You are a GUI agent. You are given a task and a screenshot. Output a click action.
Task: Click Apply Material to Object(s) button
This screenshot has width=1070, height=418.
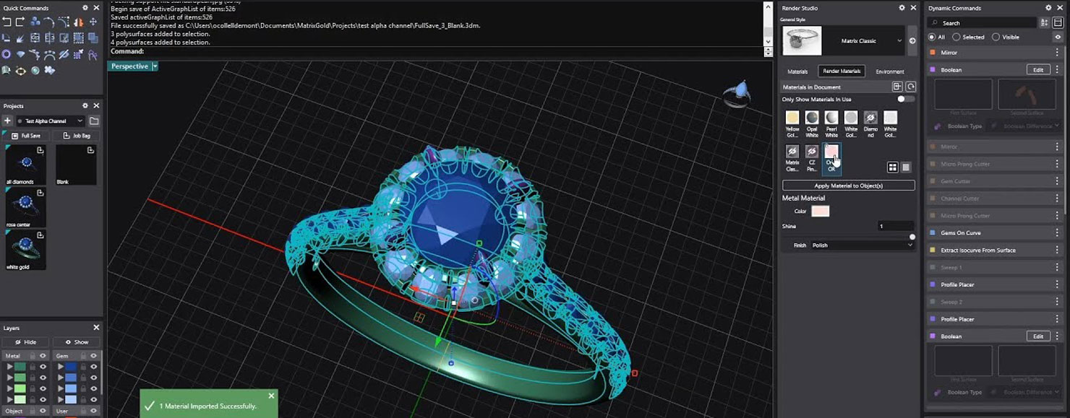(848, 186)
